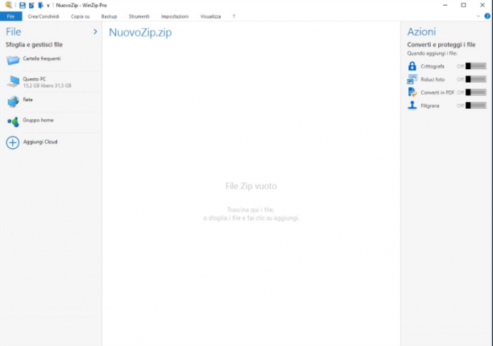
Task: Enable the Crittografa toggle
Action: (x=476, y=66)
